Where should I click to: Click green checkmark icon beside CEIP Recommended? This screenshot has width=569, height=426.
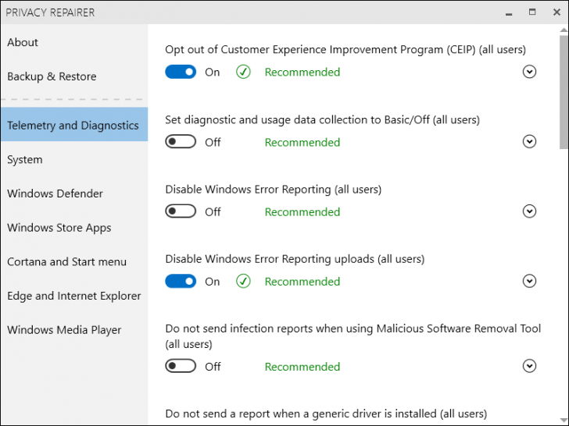(243, 72)
